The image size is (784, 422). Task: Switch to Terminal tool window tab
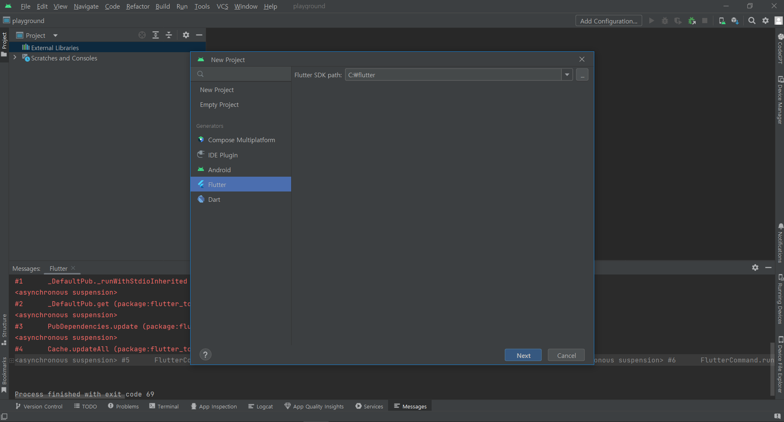[164, 406]
